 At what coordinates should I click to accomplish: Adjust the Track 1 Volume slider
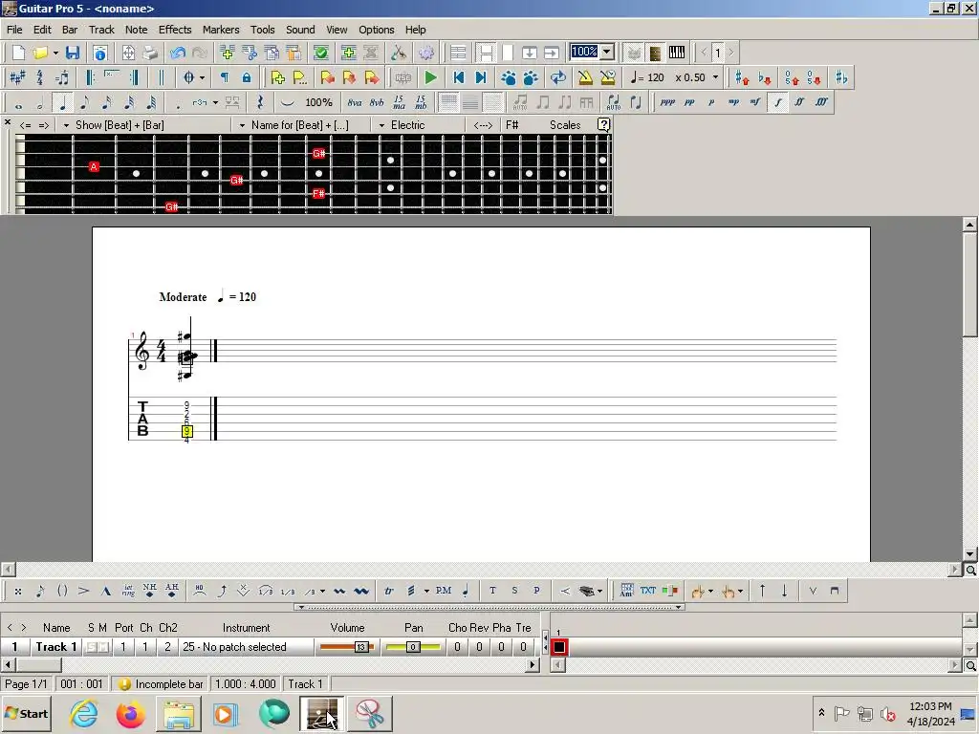tap(346, 647)
